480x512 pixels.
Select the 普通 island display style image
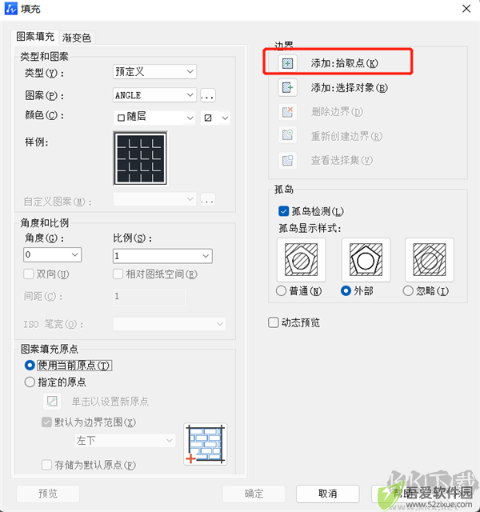point(301,260)
